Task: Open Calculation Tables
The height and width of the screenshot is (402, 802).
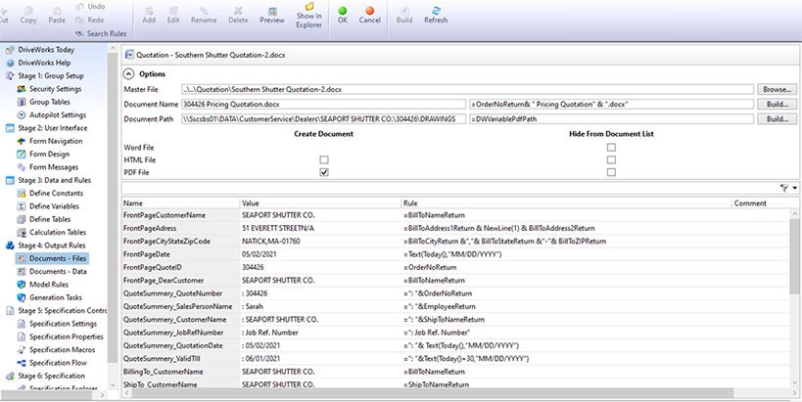Action: [58, 232]
